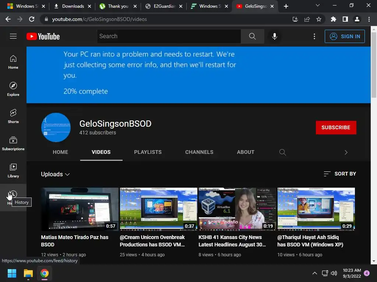Open Chrome tab search chevron
377x282 pixels.
point(318,5)
